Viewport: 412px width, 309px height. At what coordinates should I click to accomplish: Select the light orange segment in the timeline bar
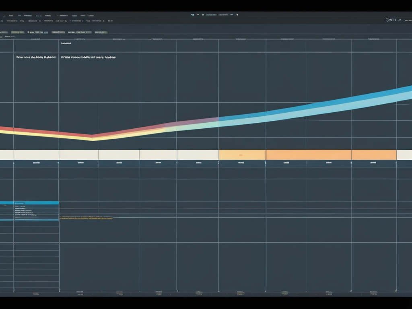pos(242,155)
